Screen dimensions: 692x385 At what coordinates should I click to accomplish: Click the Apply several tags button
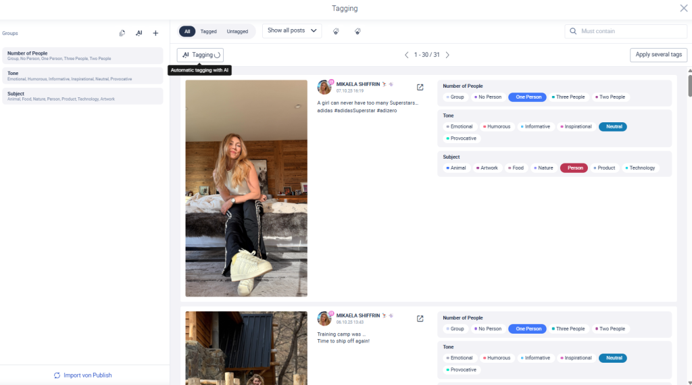658,55
